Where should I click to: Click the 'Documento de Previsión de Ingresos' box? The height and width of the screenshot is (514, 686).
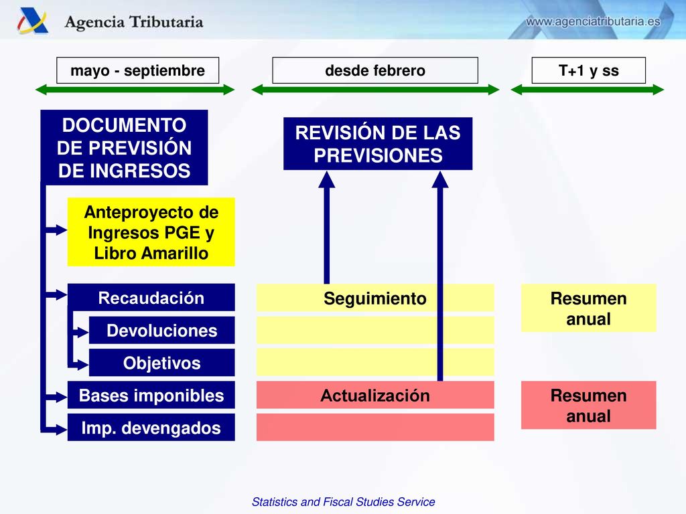[x=124, y=148]
